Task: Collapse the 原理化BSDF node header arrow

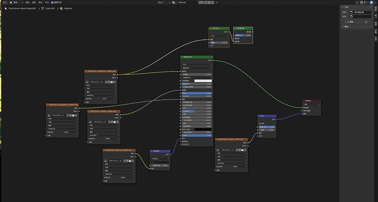Action: (182, 57)
